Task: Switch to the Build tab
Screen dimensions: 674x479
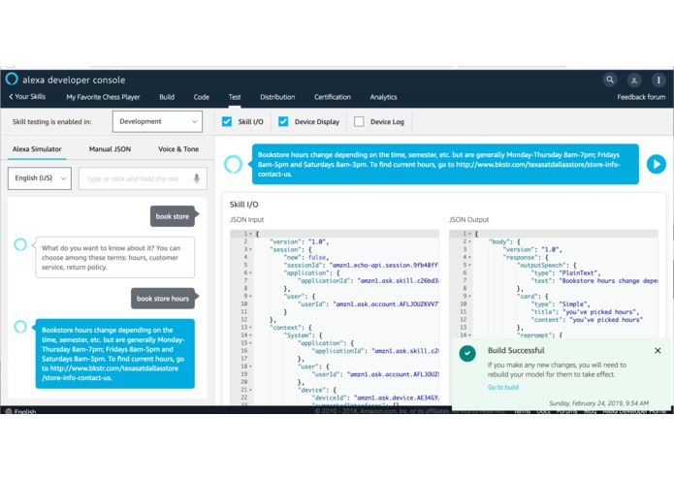Action: point(167,97)
